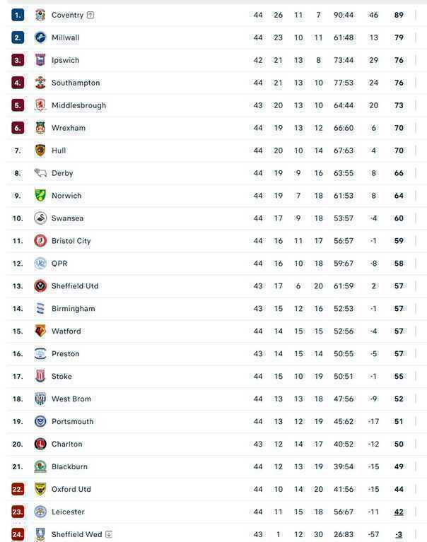Click the Millwall club crest icon
Screen dimensions: 427x542
(x=40, y=37)
